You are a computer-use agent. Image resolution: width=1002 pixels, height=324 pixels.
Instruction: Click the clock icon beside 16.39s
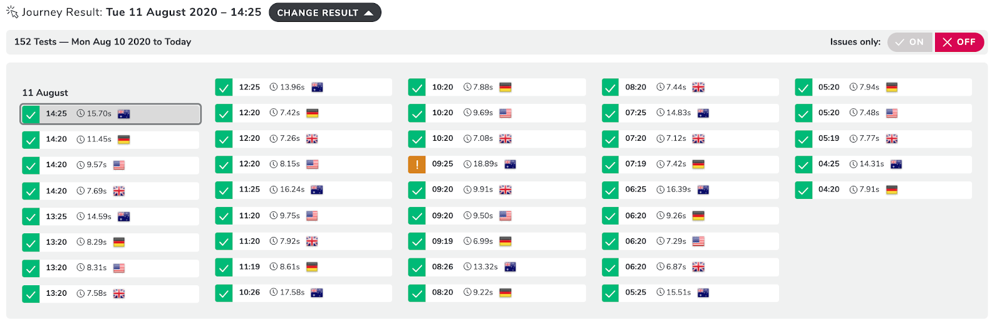(x=660, y=190)
